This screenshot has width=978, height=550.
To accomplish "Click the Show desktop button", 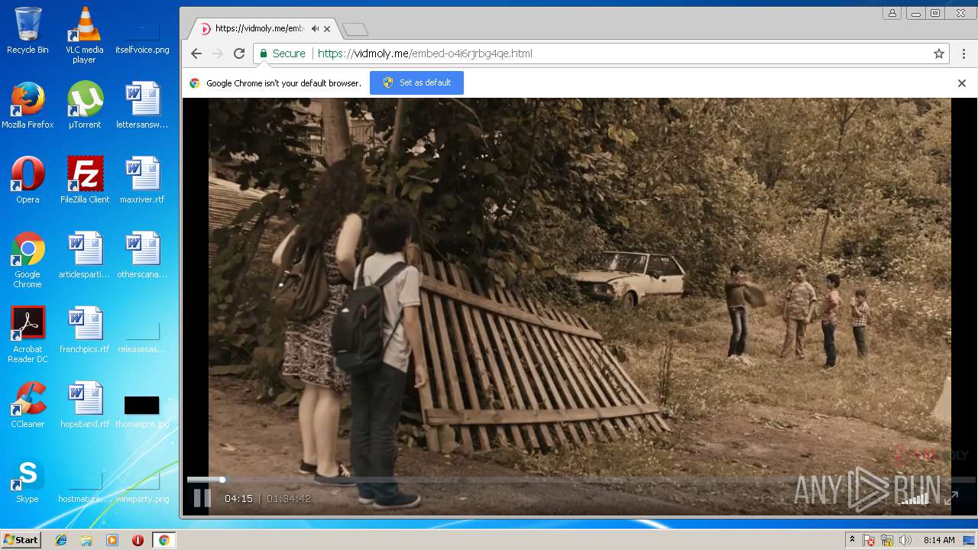I will (969, 540).
